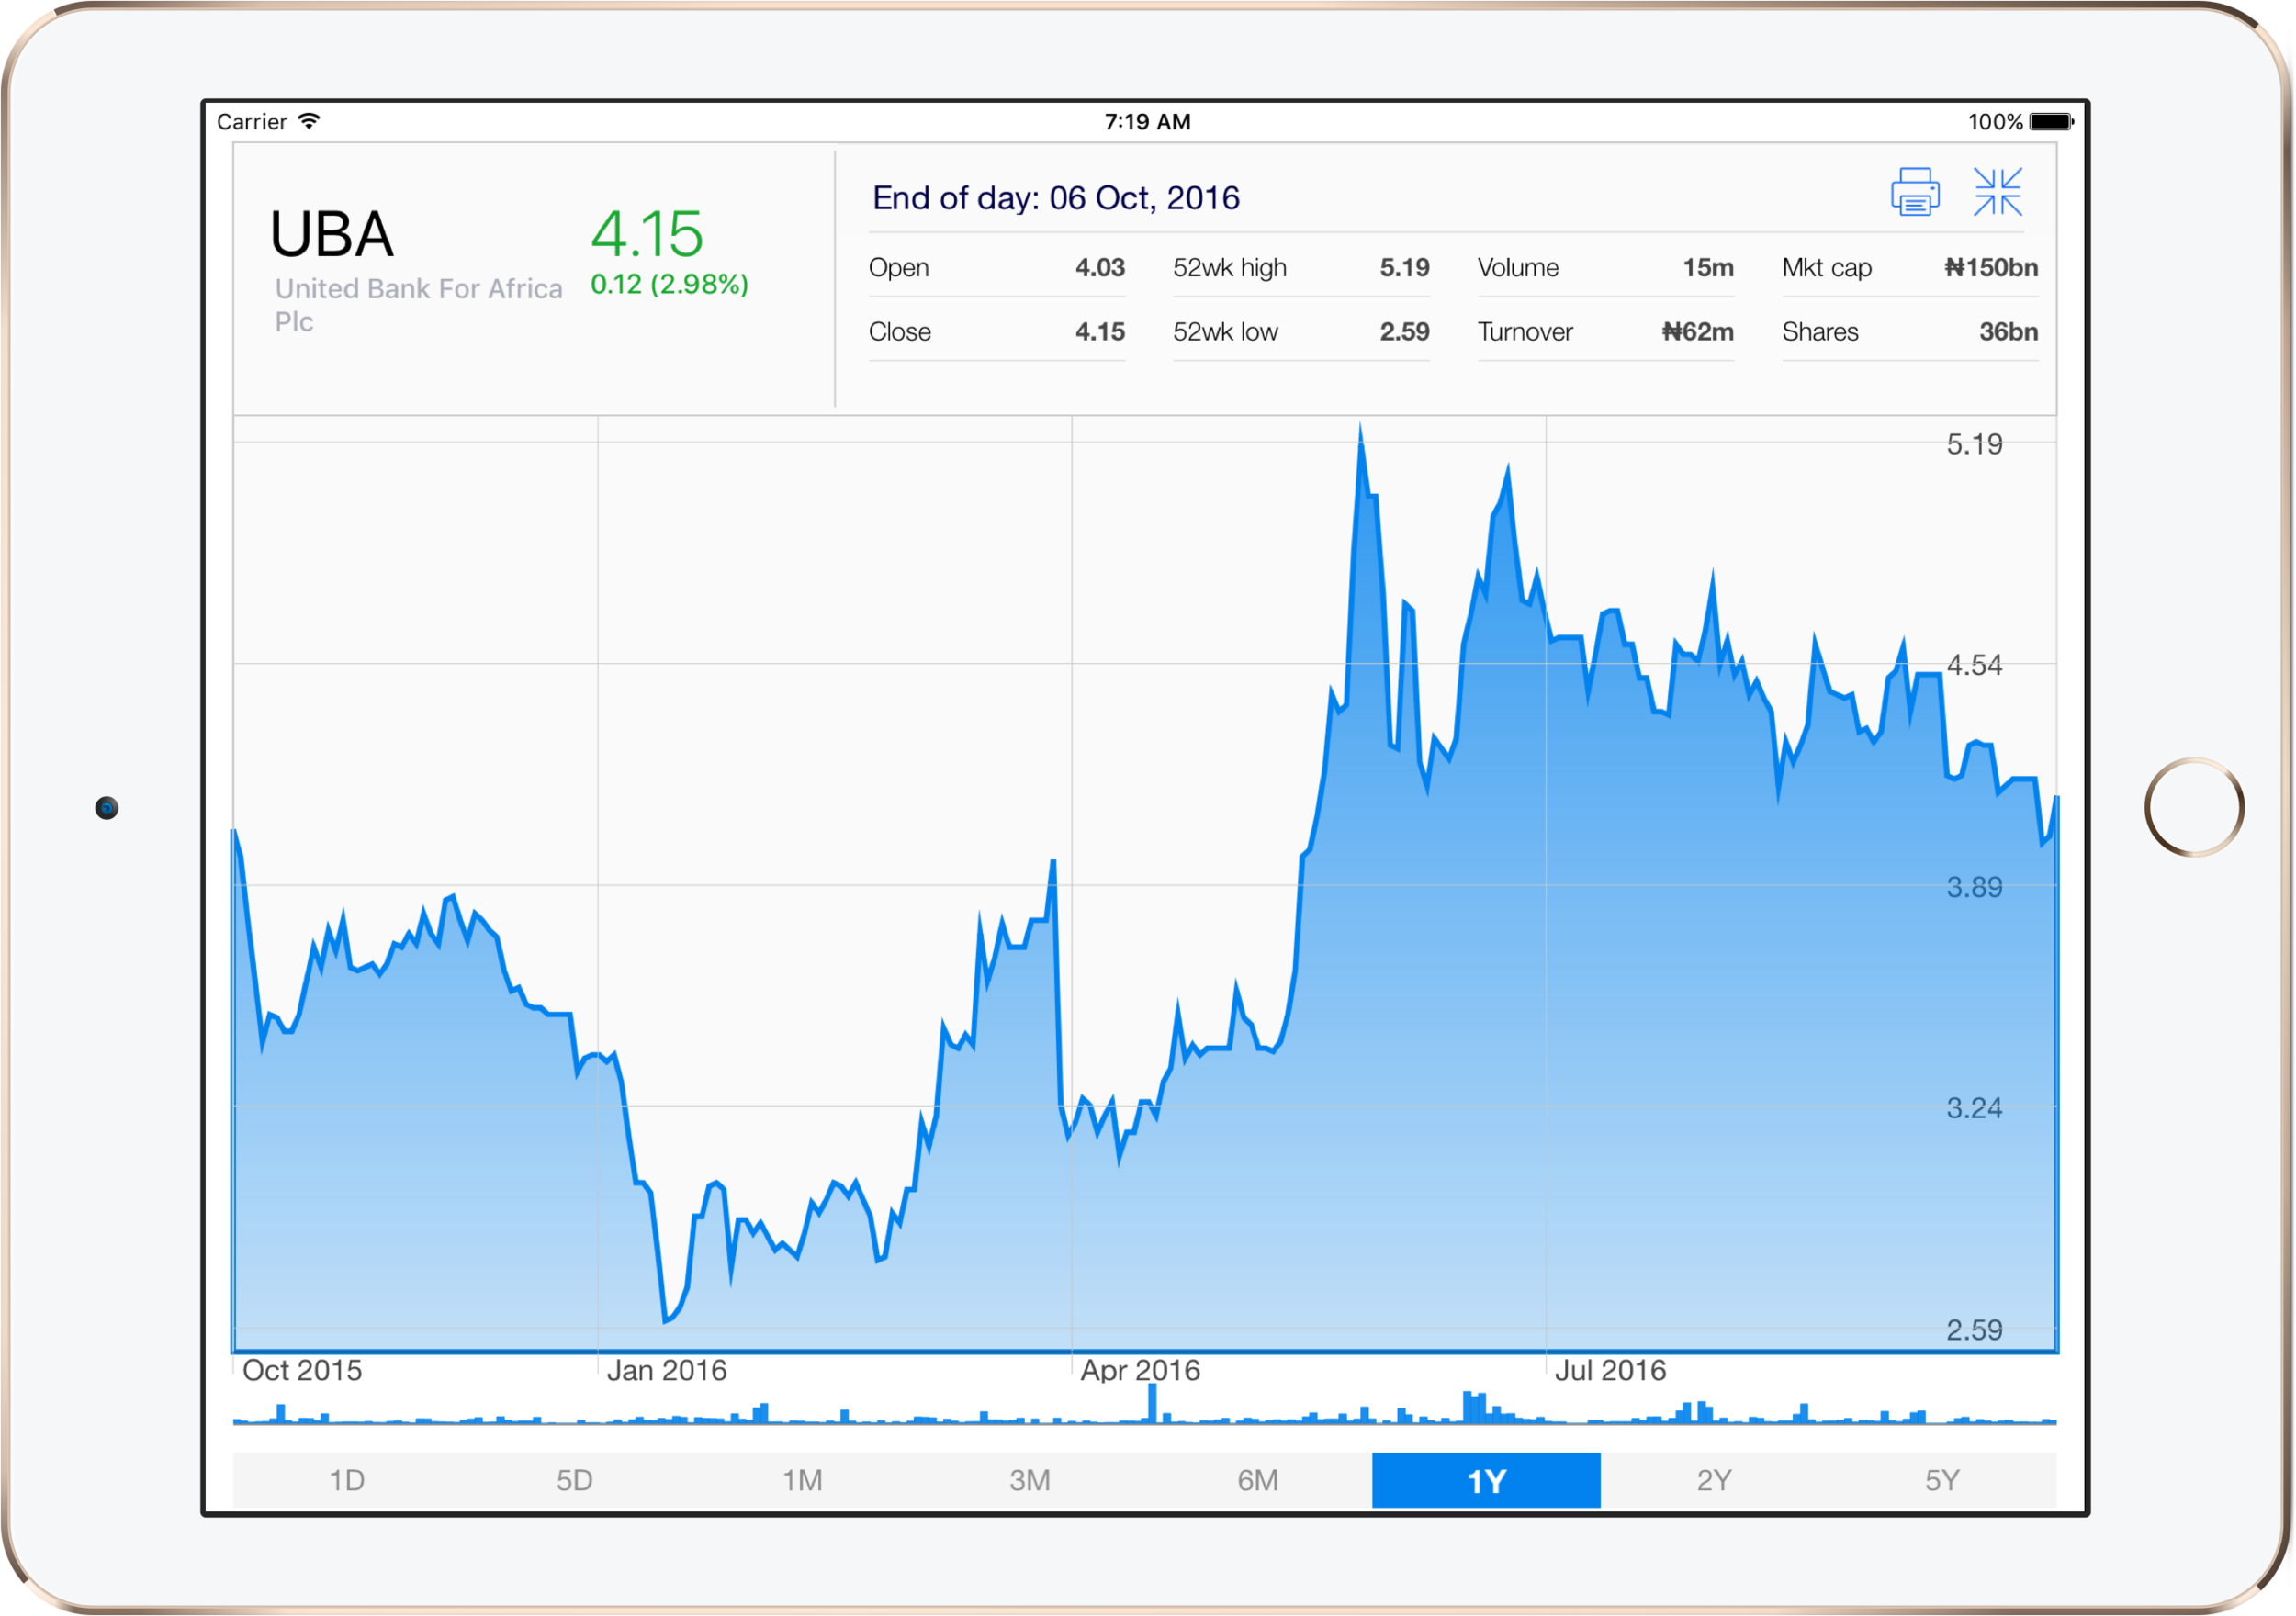Screen dimensions: 2296x1616
Task: Tap the Volume label
Action: tap(1518, 268)
